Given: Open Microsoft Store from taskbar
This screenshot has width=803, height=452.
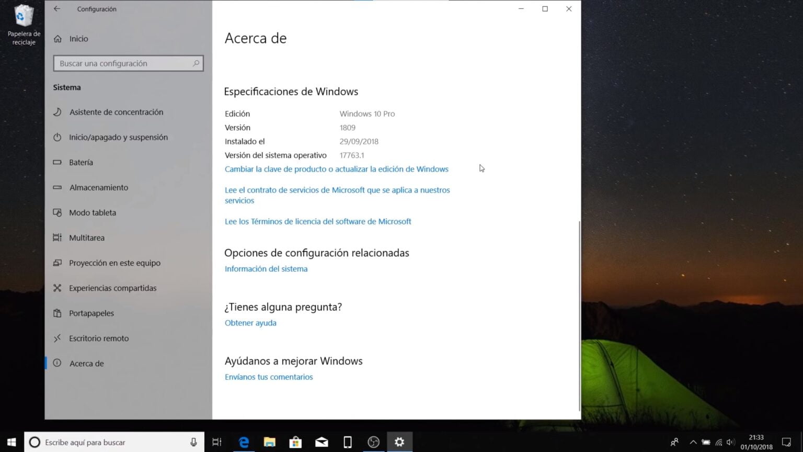Looking at the screenshot, I should click(x=295, y=442).
